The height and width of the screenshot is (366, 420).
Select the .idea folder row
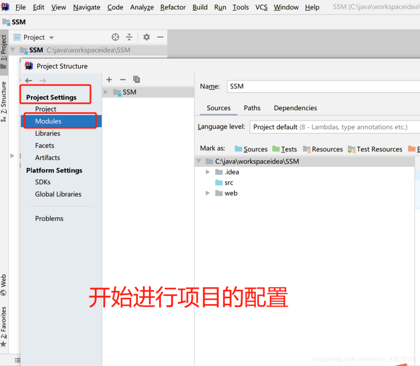point(305,172)
